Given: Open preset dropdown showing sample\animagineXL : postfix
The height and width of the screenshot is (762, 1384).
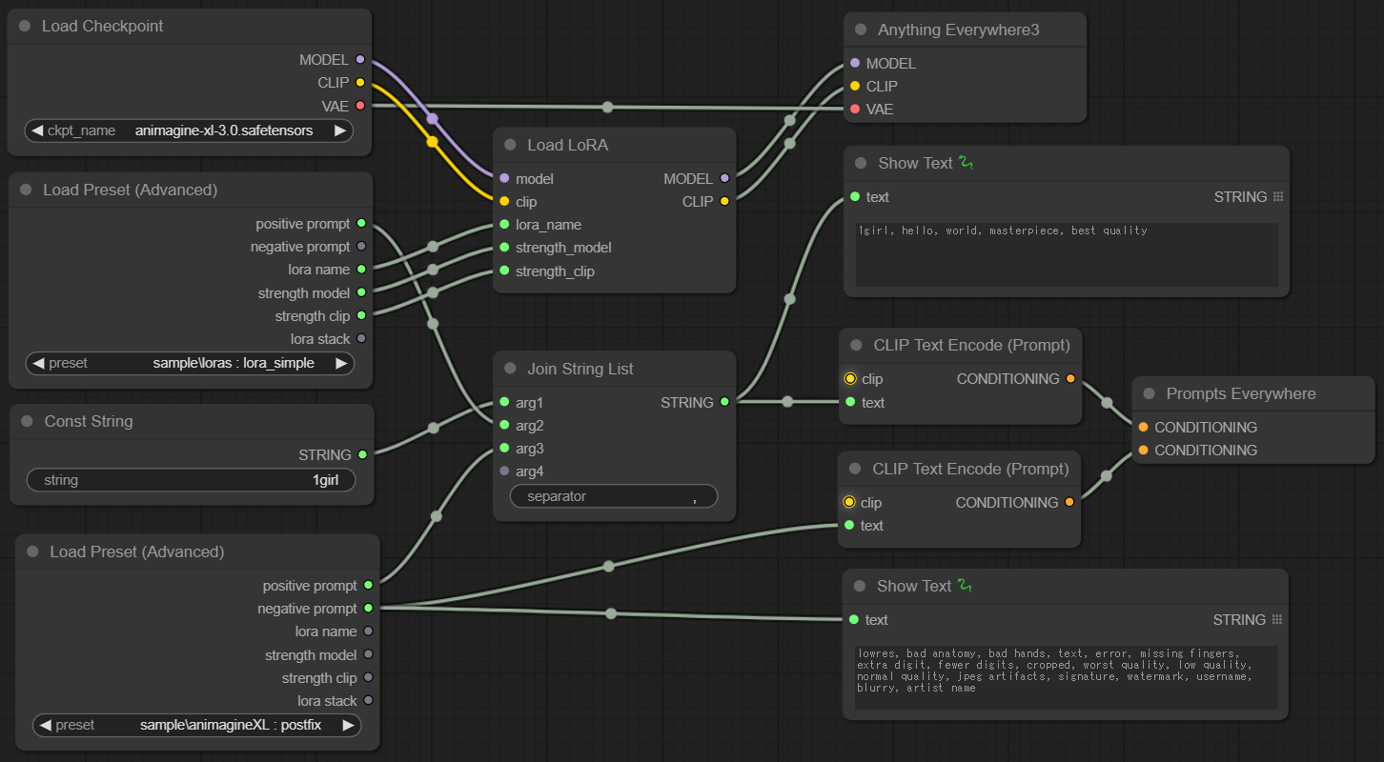Looking at the screenshot, I should click(196, 725).
